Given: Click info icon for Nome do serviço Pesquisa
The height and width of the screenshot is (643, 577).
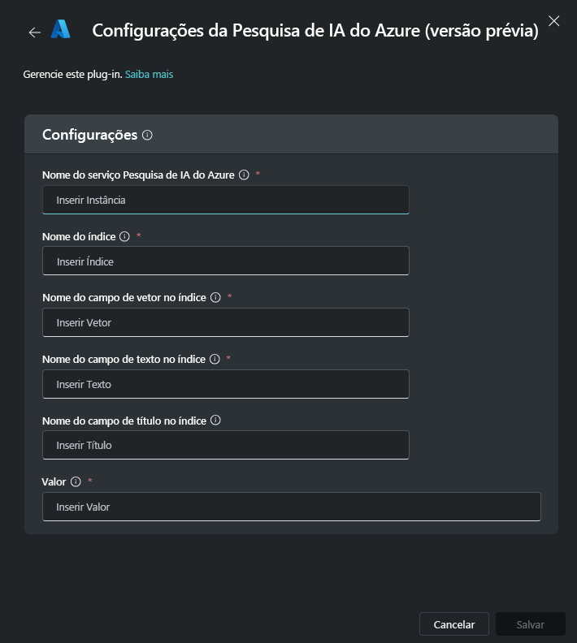Looking at the screenshot, I should 244,175.
